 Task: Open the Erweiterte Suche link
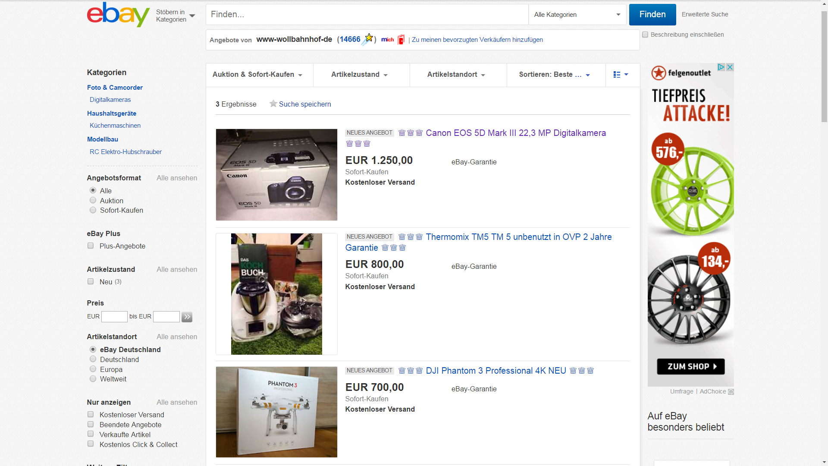pos(705,14)
